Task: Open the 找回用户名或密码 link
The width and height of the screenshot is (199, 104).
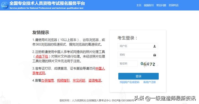Action: 129,82
